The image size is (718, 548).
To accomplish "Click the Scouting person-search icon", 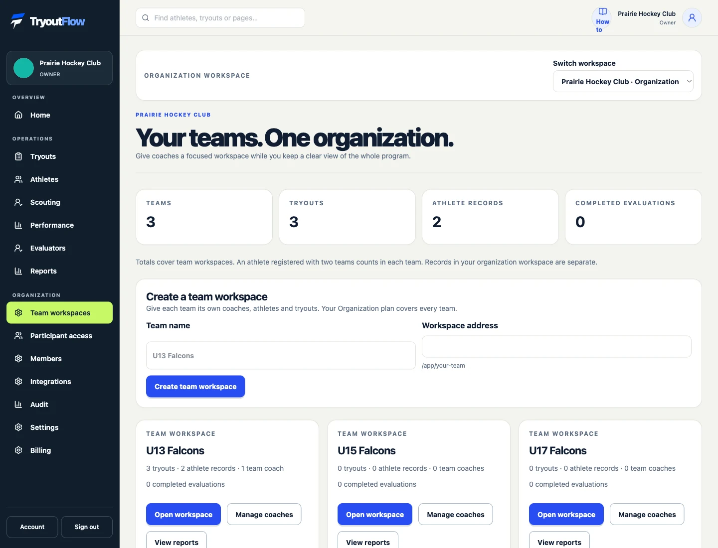I will pos(18,202).
